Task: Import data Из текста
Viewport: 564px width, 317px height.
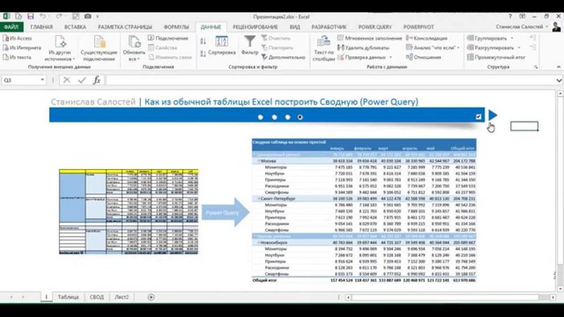Action: (17, 57)
